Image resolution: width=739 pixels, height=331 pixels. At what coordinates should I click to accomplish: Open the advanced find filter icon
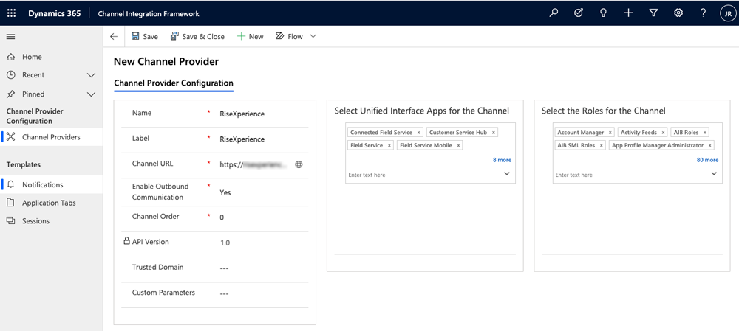[x=653, y=13]
